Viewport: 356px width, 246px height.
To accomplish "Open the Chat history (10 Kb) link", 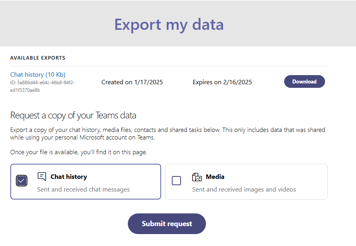I will coord(38,75).
